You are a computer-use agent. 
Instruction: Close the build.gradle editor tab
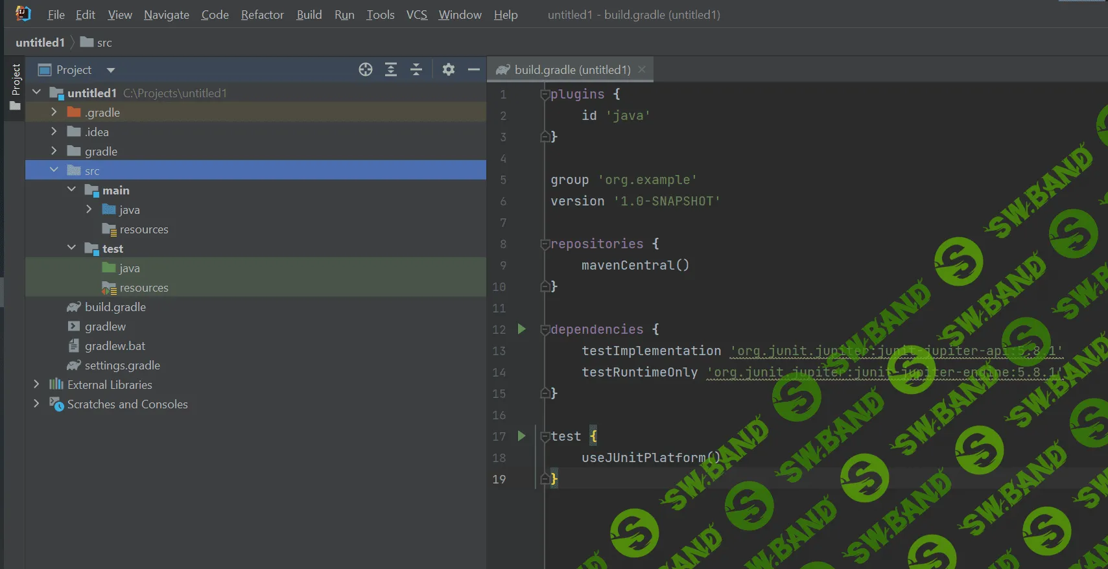(642, 69)
